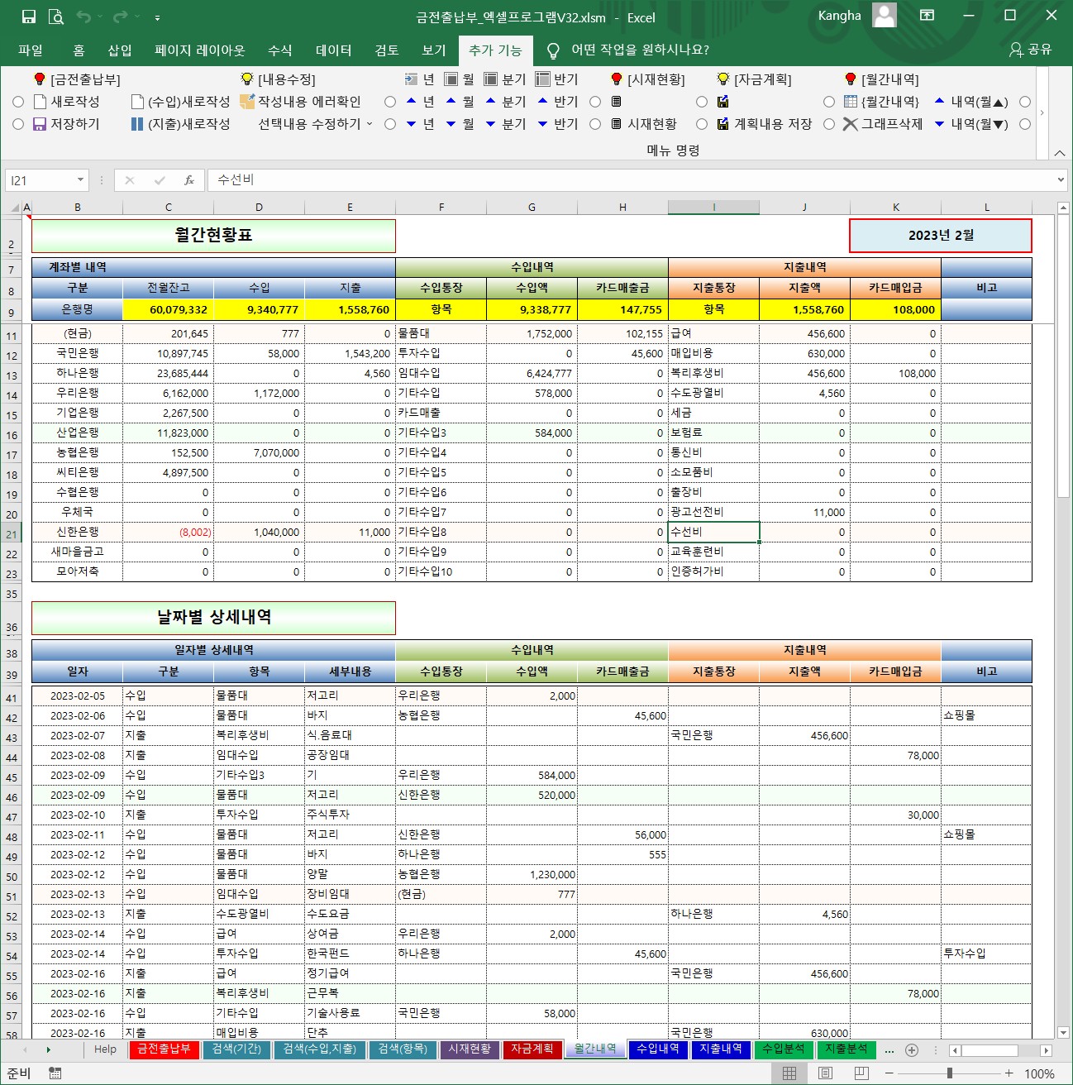
Task: Click the up-arrow 년 button
Action: pyautogui.click(x=420, y=102)
